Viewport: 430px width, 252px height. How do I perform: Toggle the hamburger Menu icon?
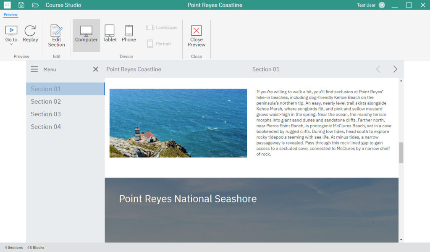tap(34, 69)
